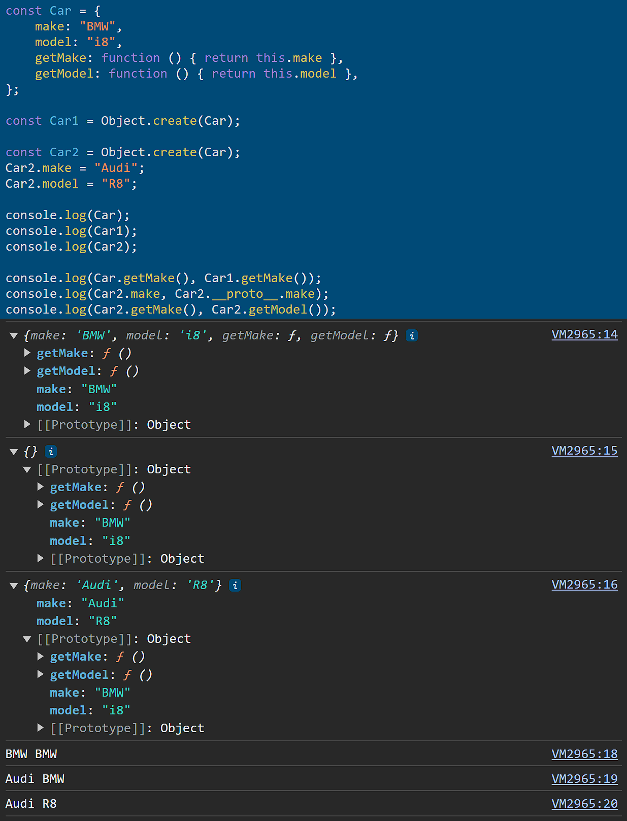The height and width of the screenshot is (821, 627).
Task: Click the code line "const Car2 = Object.create(Car);"
Action: click(x=123, y=152)
